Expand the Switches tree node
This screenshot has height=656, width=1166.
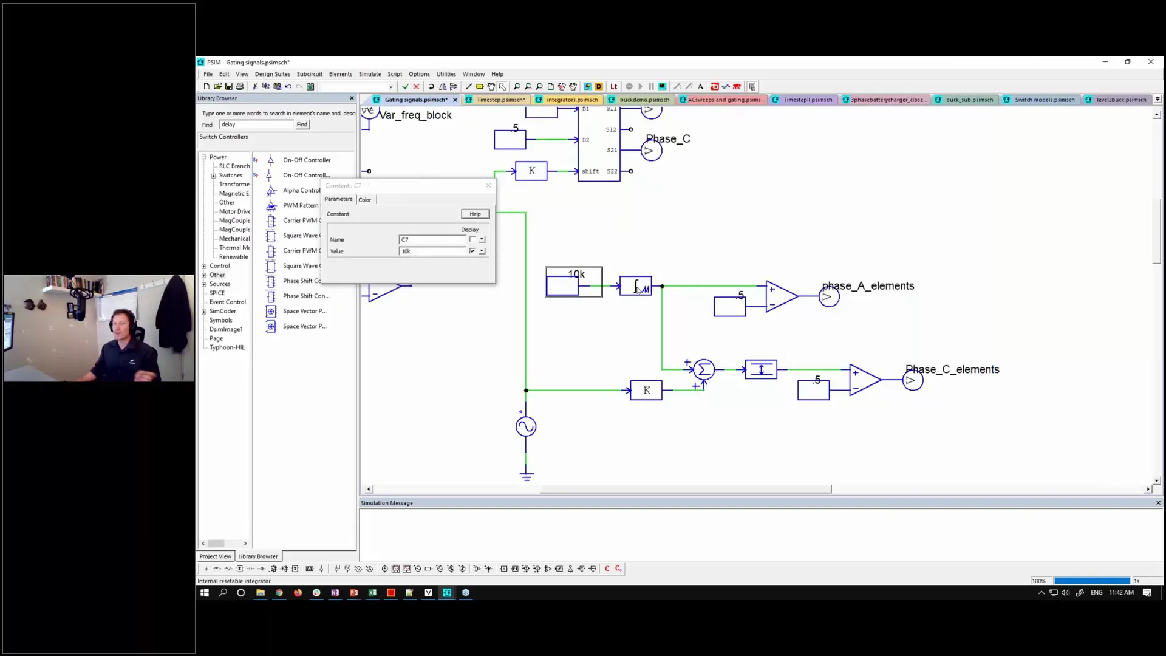[213, 176]
